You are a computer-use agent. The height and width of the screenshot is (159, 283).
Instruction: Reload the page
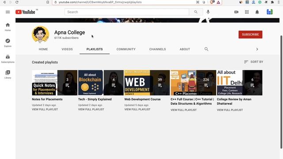(x=17, y=2)
